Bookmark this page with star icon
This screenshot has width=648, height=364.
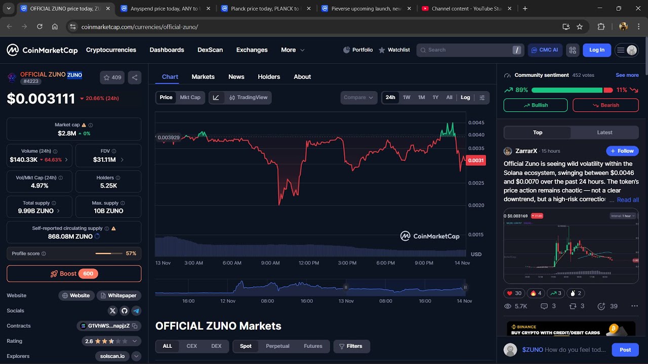coord(580,27)
